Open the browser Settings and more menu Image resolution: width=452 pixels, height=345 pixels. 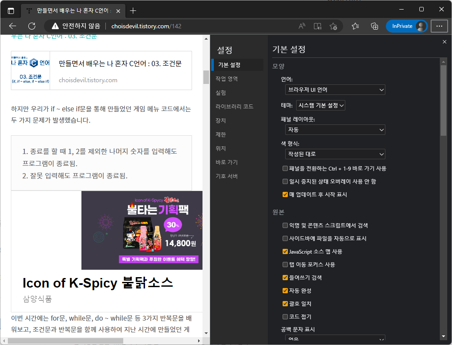pyautogui.click(x=439, y=26)
